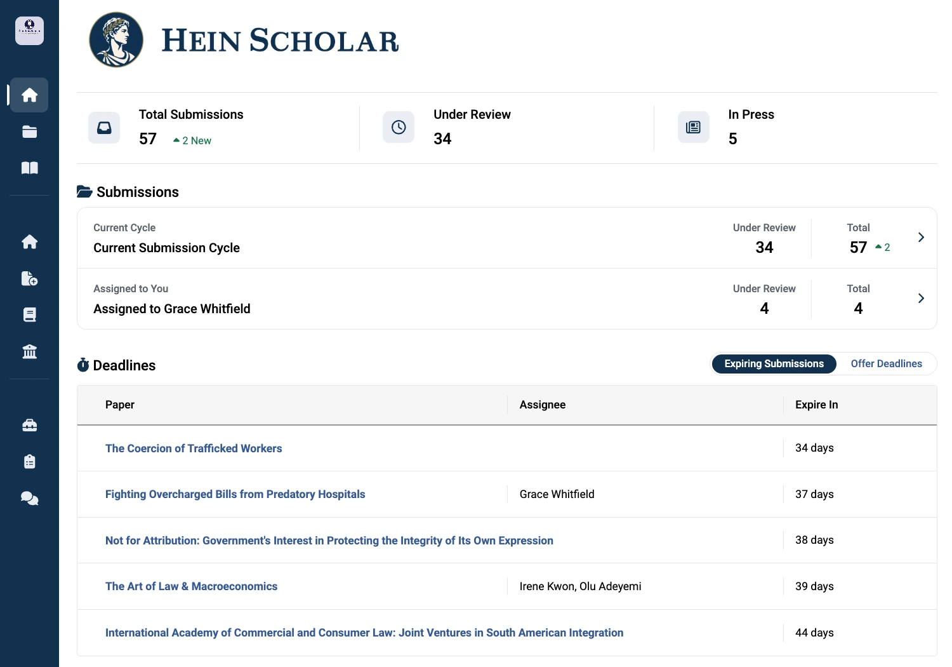The width and height of the screenshot is (952, 667).
Task: Click the Hein Scholar bust logo
Action: (x=116, y=40)
